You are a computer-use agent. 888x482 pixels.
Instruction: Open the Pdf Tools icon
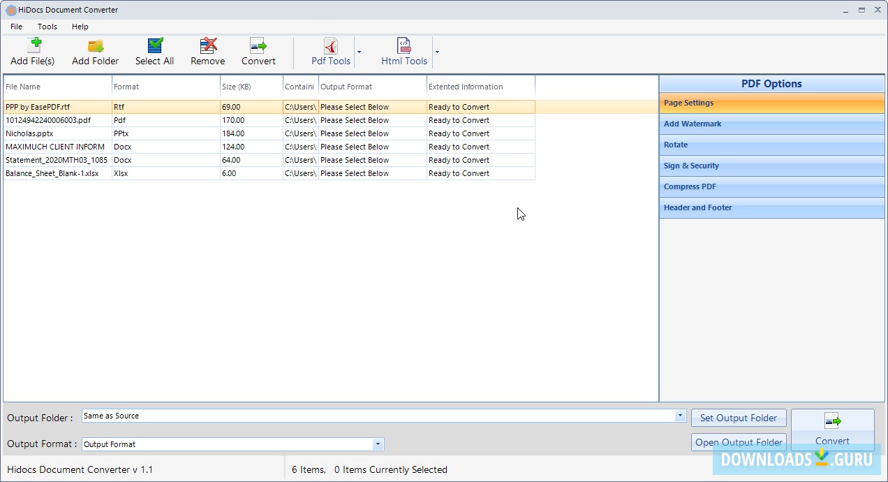[331, 46]
